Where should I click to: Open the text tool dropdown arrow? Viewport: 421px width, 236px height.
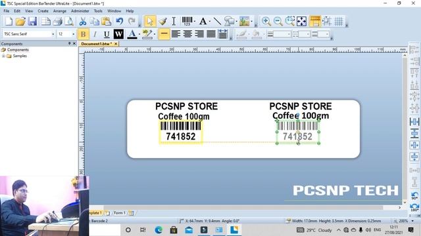point(209,22)
